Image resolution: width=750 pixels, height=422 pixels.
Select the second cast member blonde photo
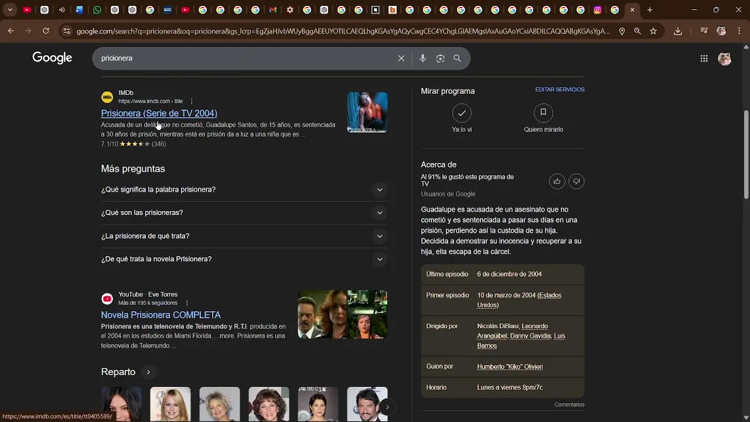pos(171,404)
